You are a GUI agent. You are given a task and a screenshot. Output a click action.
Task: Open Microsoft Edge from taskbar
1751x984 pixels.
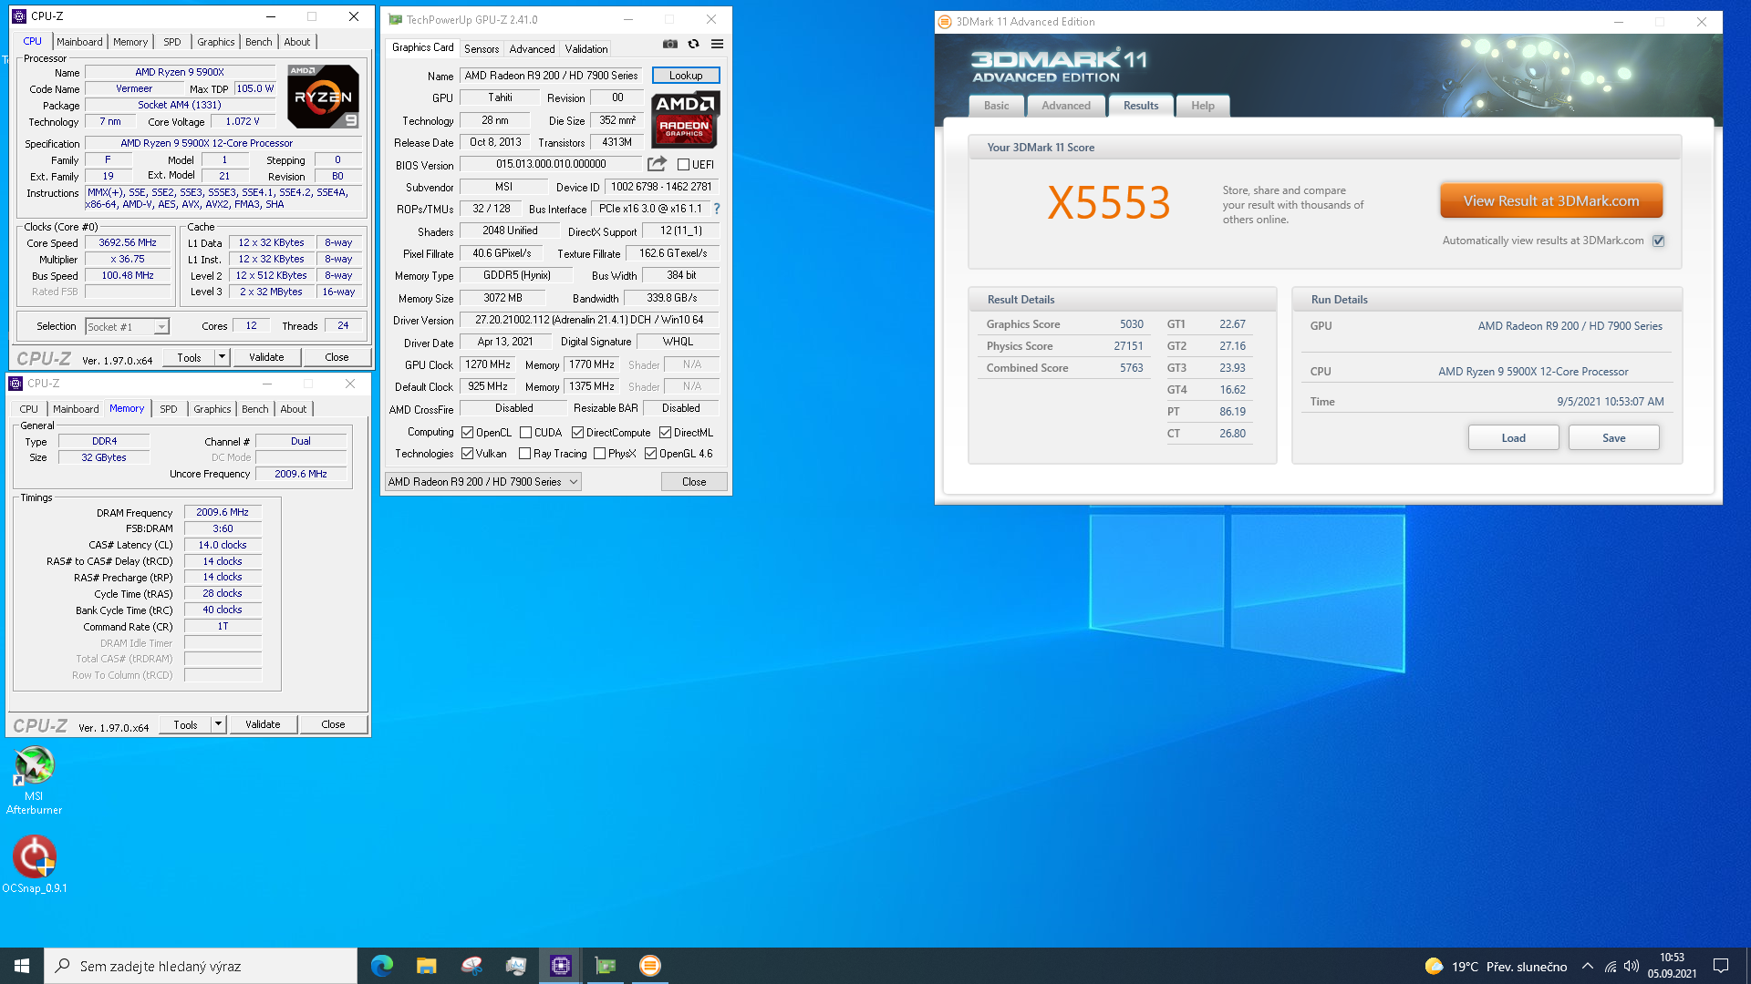pyautogui.click(x=382, y=966)
